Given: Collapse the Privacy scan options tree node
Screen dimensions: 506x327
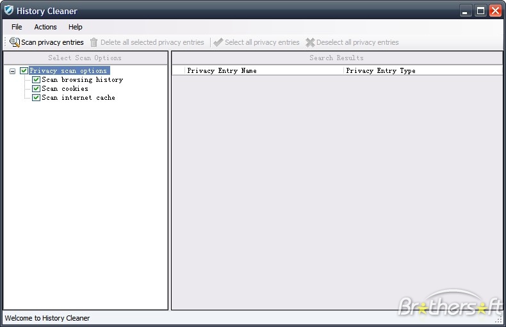Looking at the screenshot, I should coord(13,71).
